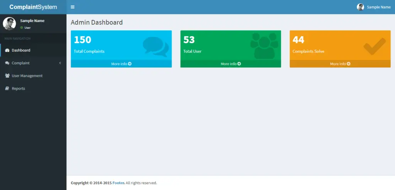Click the Footer link in copyright text
395x190 pixels.
pos(118,183)
